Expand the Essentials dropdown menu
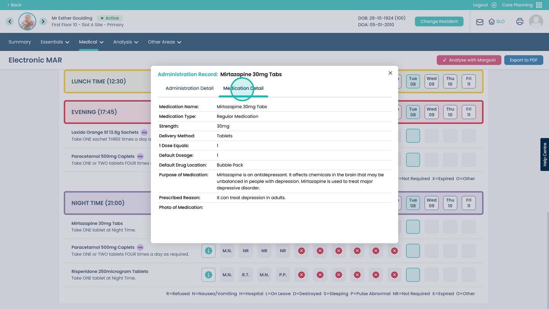Viewport: 549px width, 309px height. (x=55, y=42)
